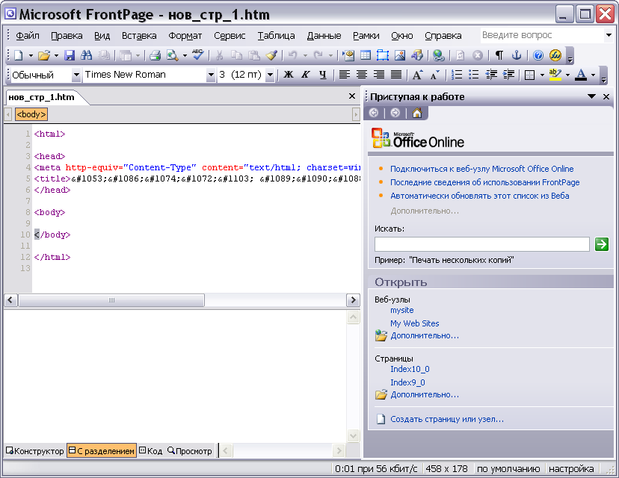The image size is (619, 478).
Task: Toggle show formatting marks (¶)
Action: coord(499,55)
